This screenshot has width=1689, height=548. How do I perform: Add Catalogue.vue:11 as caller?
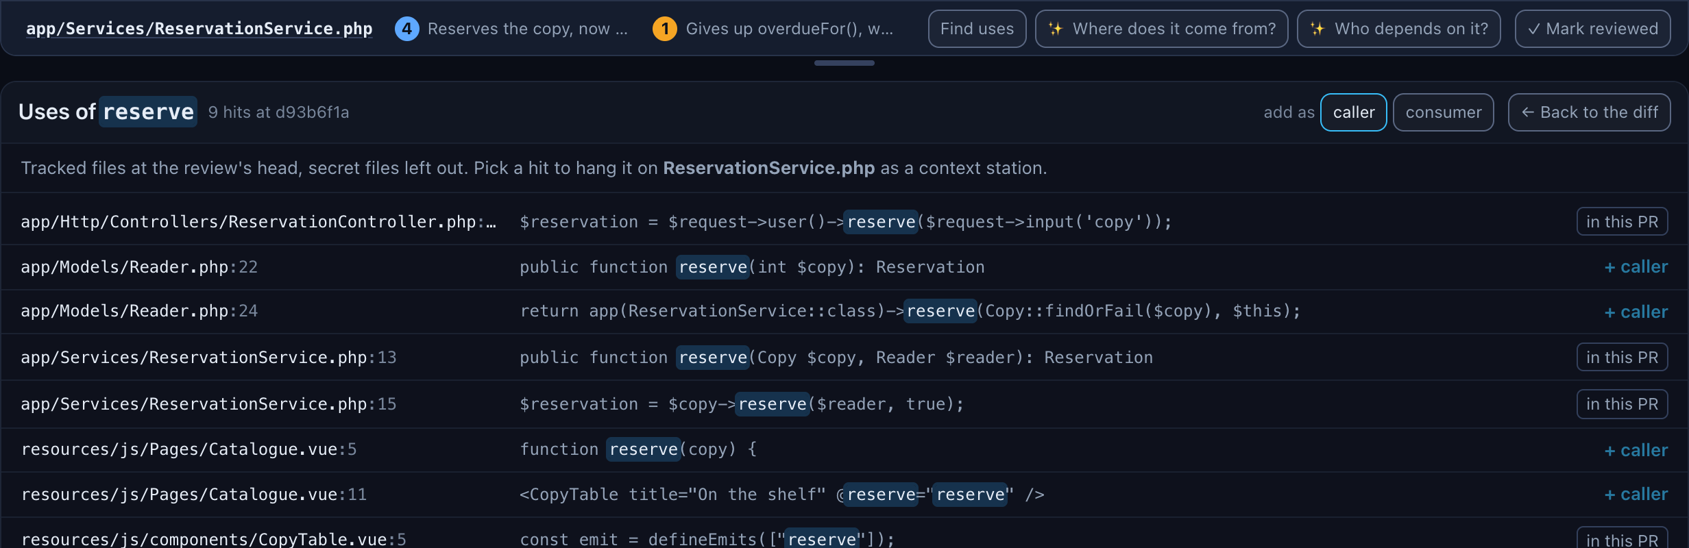[x=1636, y=495]
